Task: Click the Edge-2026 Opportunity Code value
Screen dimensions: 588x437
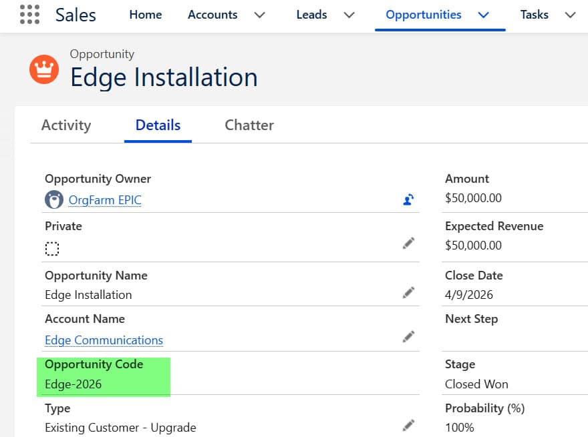Action: pyautogui.click(x=73, y=384)
